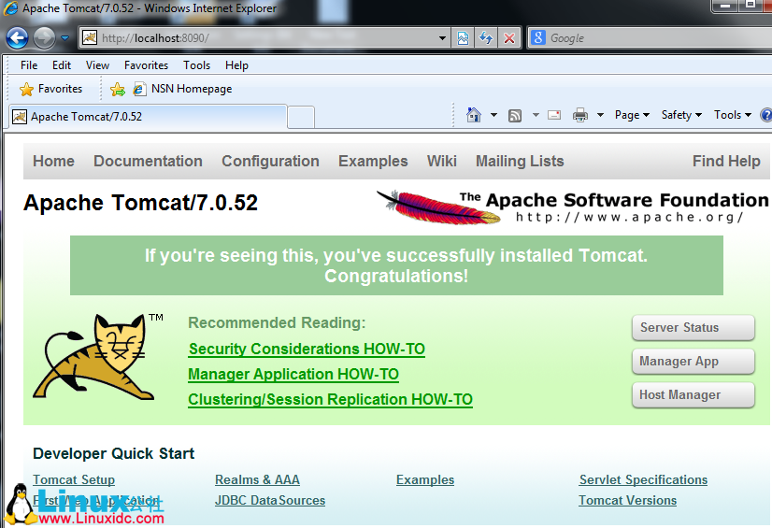The image size is (772, 528).
Task: Open a new blank tab
Action: click(301, 117)
